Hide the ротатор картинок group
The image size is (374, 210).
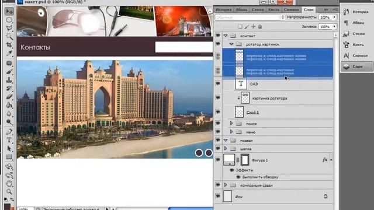[218, 44]
